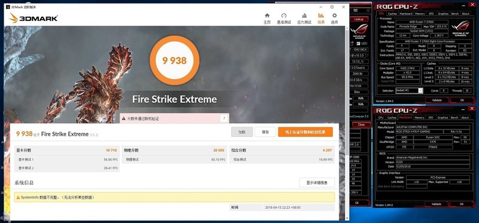Viewport: 479px width, 223px height.
Task: Click the graphics score value 10 710
Action: tap(111, 151)
